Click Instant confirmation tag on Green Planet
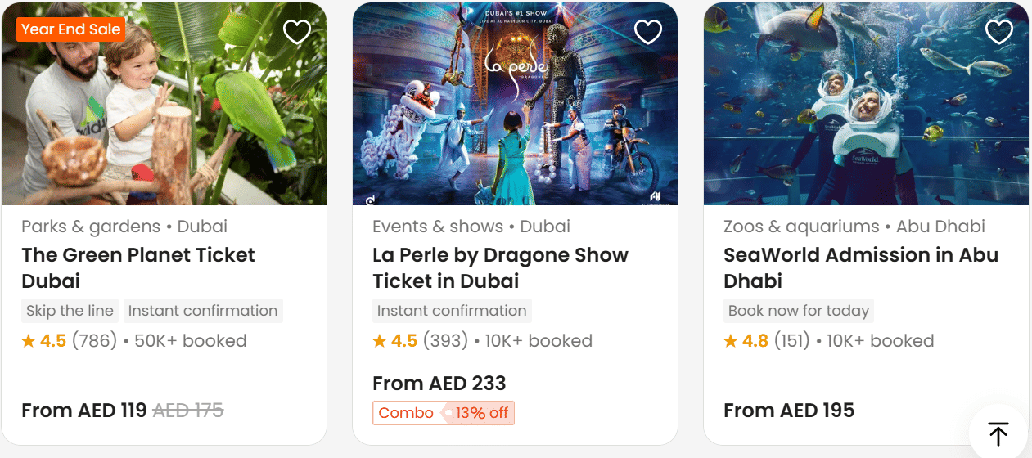This screenshot has width=1032, height=458. coord(203,311)
